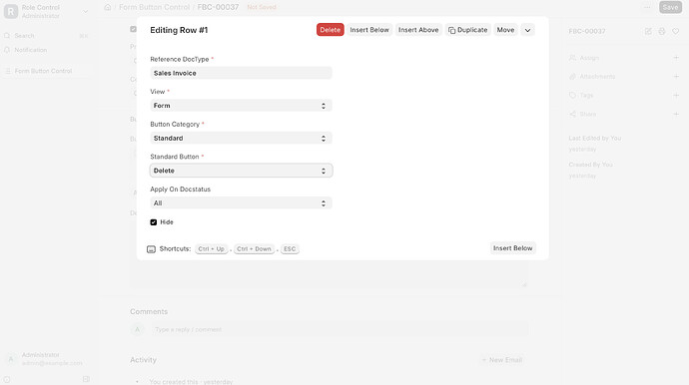Click the heart like icon
This screenshot has width=689, height=385.
pos(675,31)
